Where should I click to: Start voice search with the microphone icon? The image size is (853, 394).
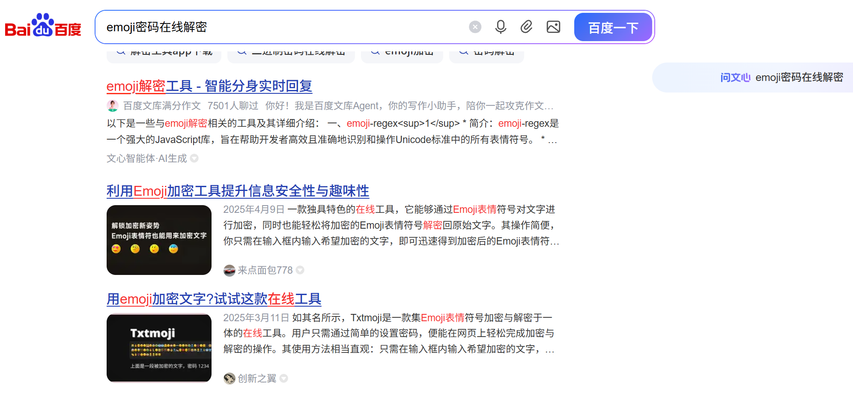coord(500,27)
